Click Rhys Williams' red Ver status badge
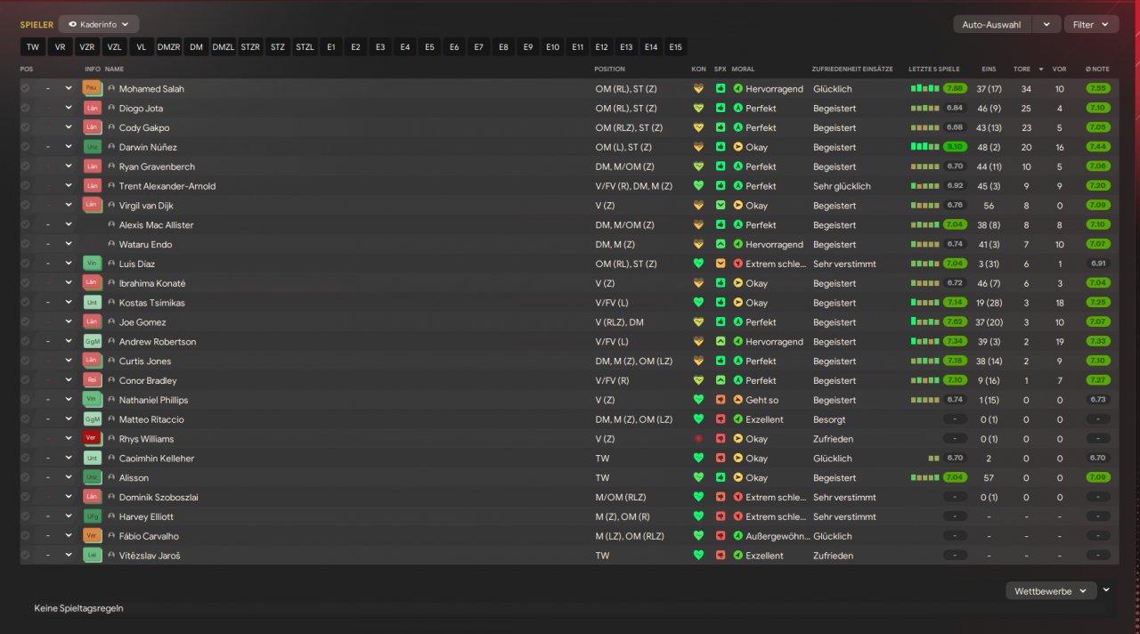The width and height of the screenshot is (1140, 634). tap(92, 439)
